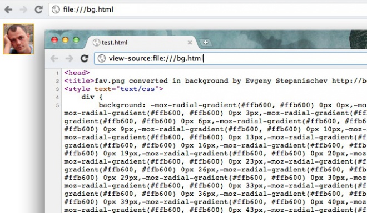The height and width of the screenshot is (213, 367).
Task: Go back in the bg.html background browser
Action: pos(8,9)
